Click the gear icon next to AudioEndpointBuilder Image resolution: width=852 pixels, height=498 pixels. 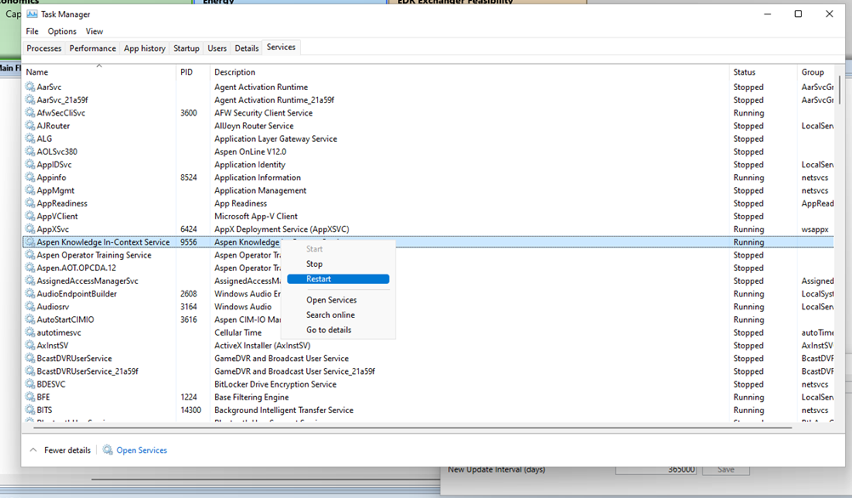[x=30, y=293]
